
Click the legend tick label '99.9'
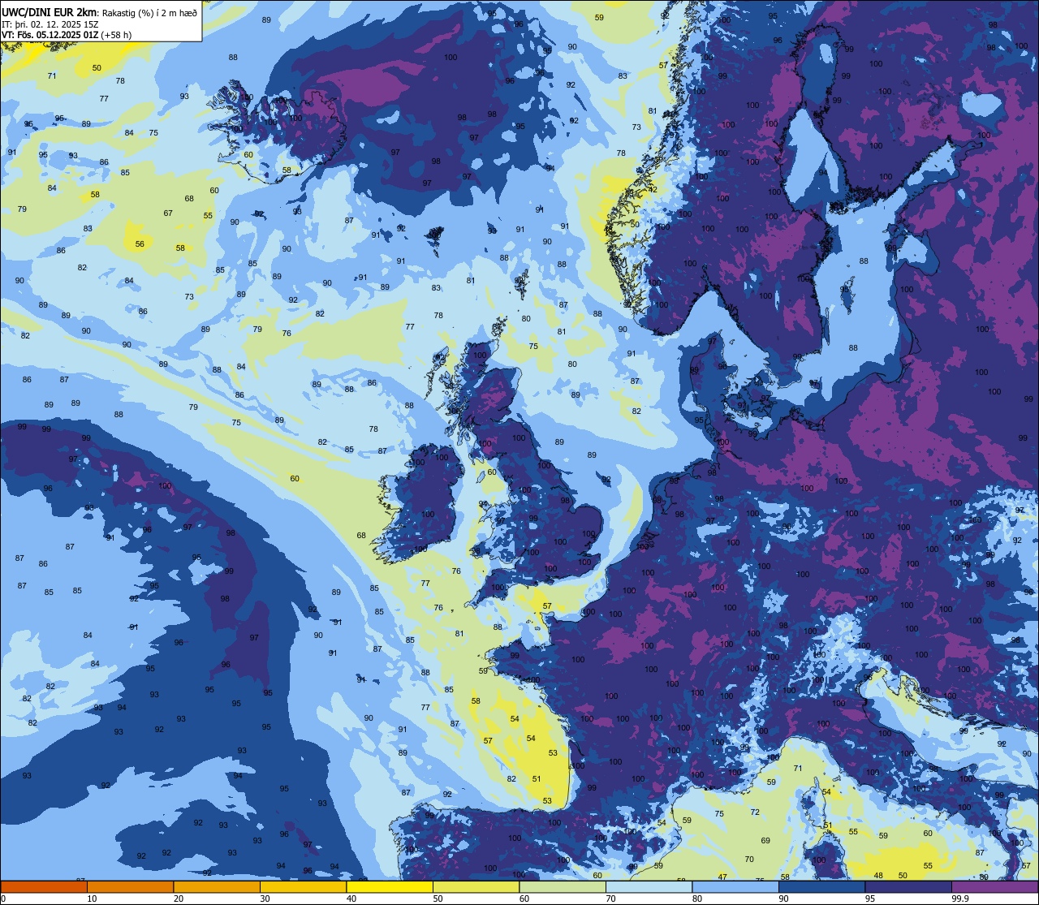click(962, 899)
